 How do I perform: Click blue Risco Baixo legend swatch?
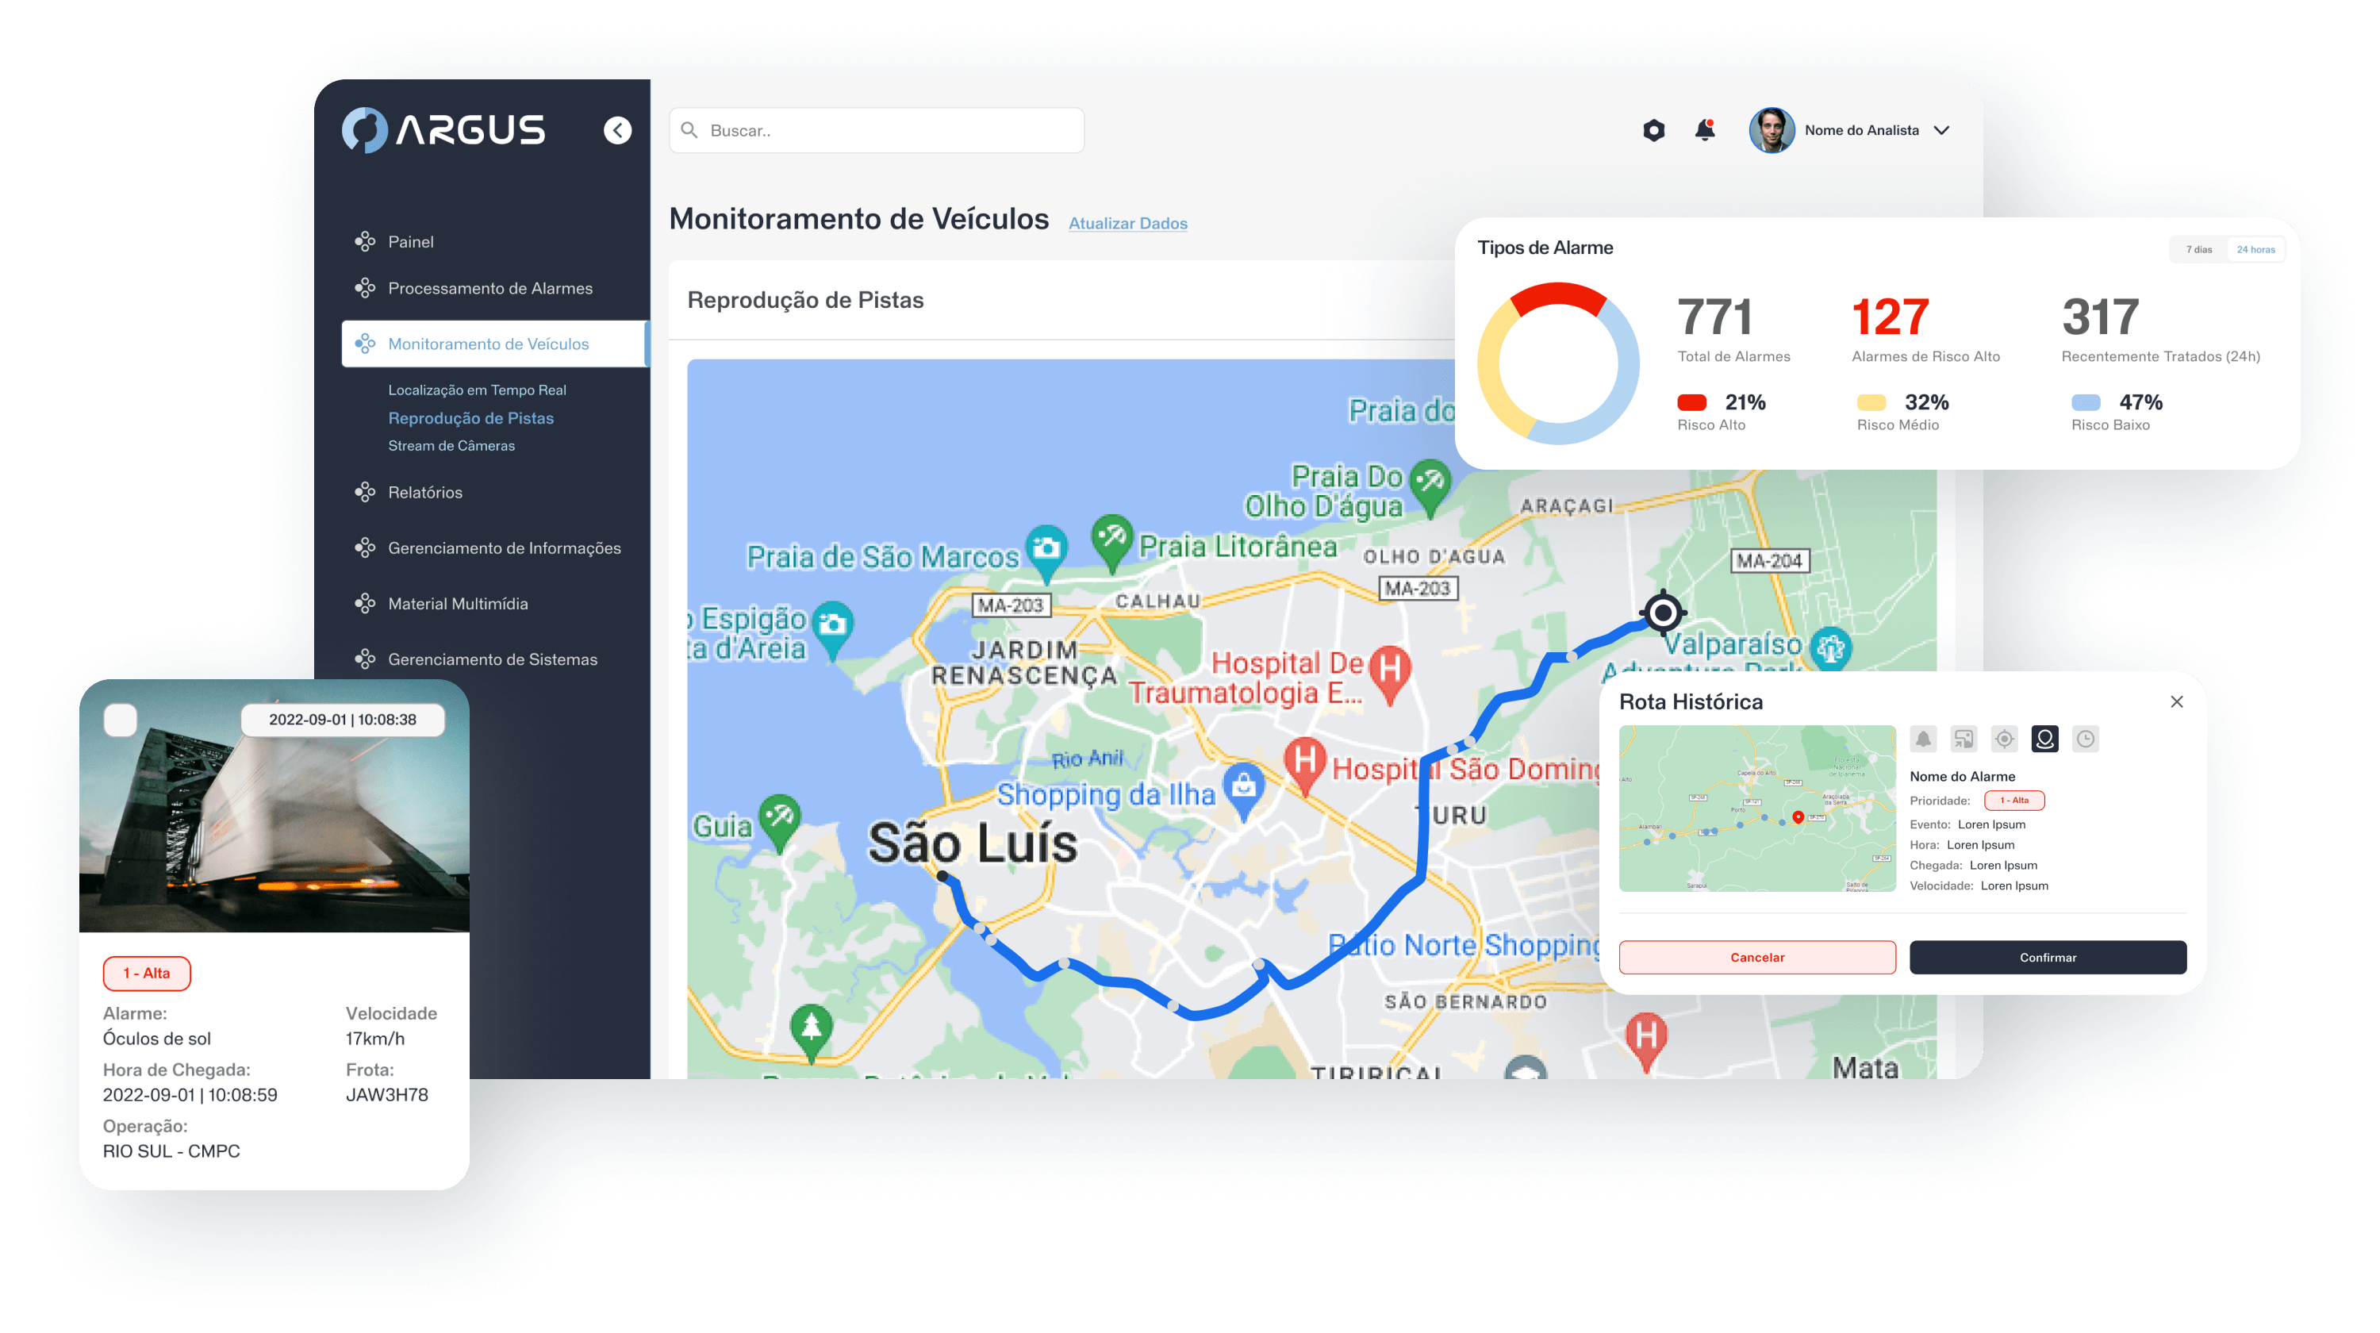click(2085, 403)
